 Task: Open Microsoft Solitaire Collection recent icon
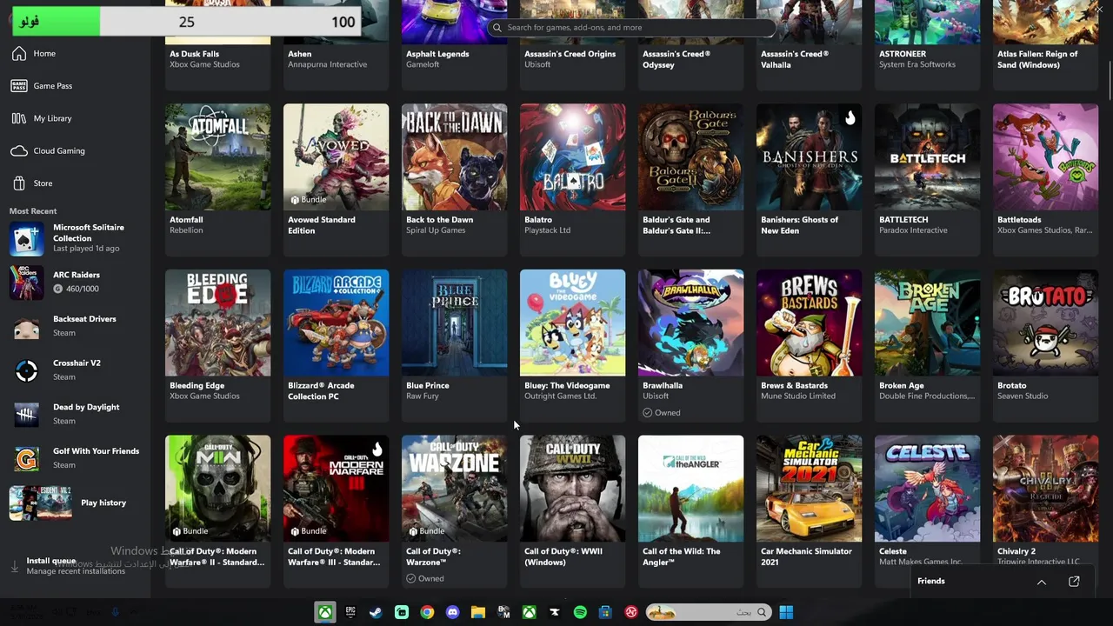tap(26, 239)
